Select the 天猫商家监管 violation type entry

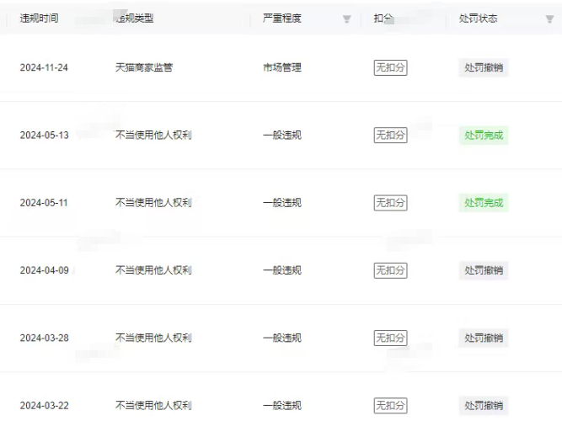click(143, 67)
